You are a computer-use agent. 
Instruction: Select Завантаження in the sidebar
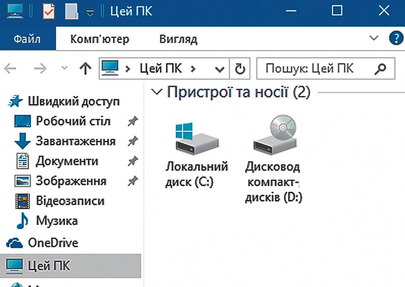coord(75,141)
